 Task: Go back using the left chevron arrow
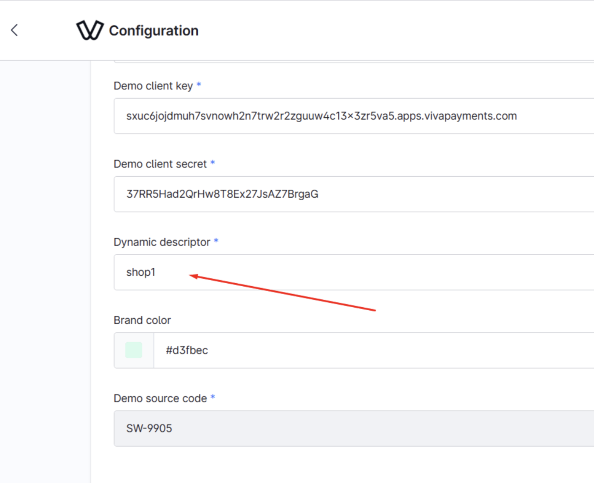(x=15, y=30)
